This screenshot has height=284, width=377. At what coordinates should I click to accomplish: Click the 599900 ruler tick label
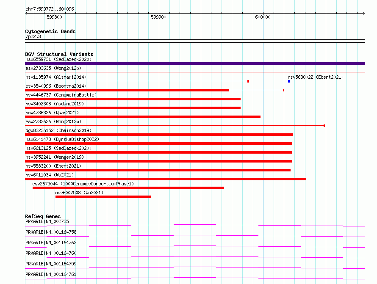[x=158, y=17]
